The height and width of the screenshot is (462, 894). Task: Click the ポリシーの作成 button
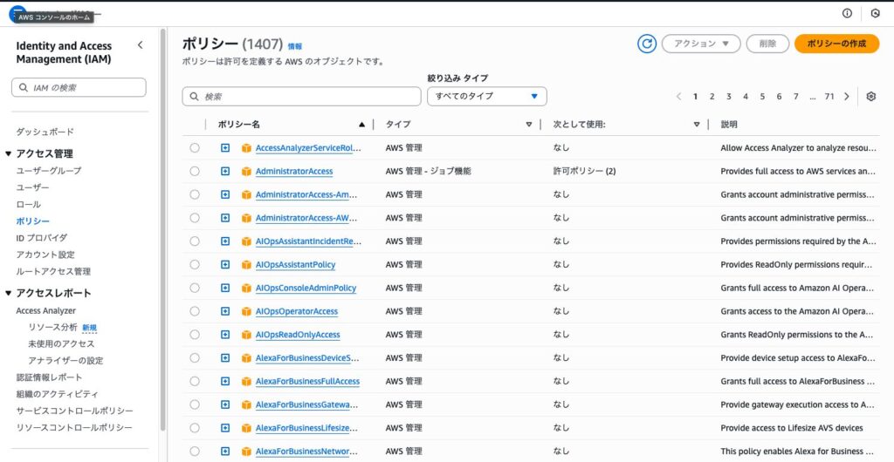point(836,44)
